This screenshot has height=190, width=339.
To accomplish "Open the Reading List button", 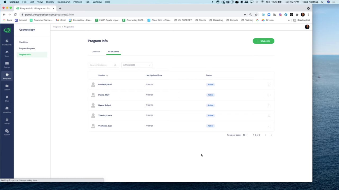I will coord(301,20).
